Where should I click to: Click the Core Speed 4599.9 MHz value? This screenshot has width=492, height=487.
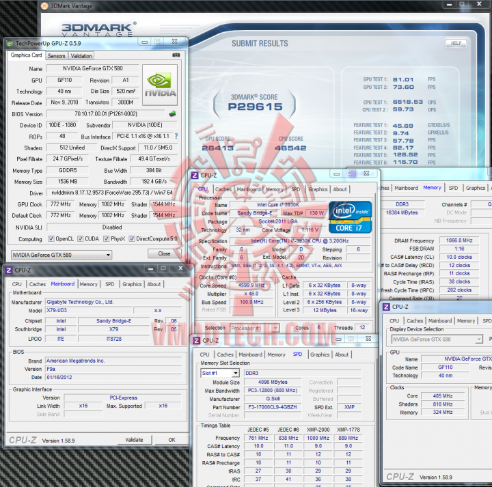point(251,286)
